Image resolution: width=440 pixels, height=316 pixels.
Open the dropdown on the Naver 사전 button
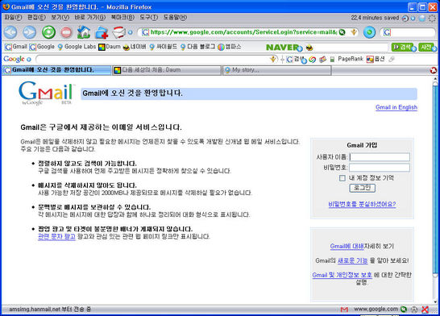434,49
